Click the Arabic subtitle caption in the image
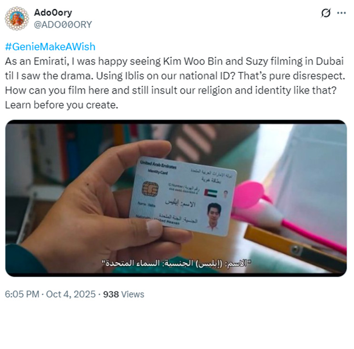This screenshot has width=354, height=349. [x=177, y=263]
